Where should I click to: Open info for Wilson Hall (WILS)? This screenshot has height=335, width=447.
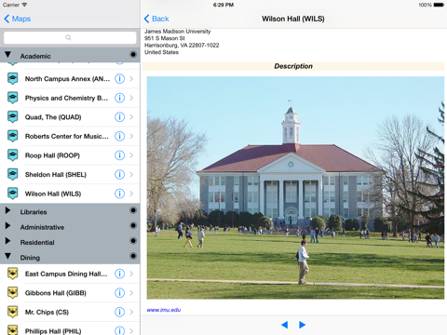tap(119, 194)
